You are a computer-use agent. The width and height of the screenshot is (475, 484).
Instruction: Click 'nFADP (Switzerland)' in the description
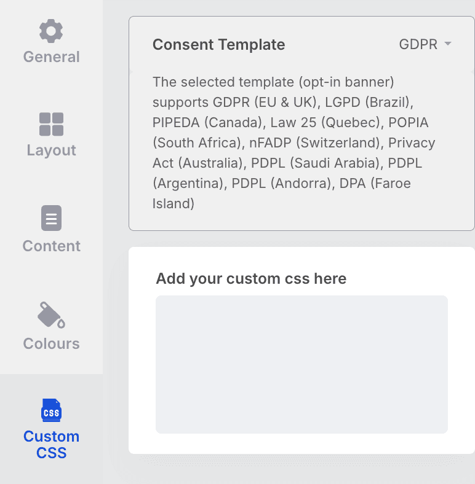314,143
